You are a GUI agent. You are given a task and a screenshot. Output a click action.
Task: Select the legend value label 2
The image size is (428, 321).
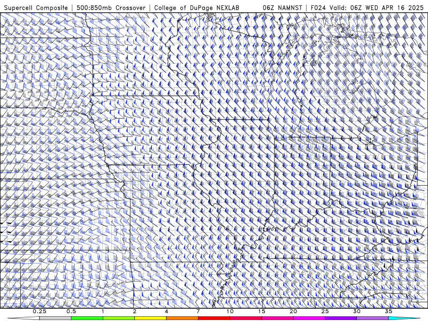coord(135,311)
